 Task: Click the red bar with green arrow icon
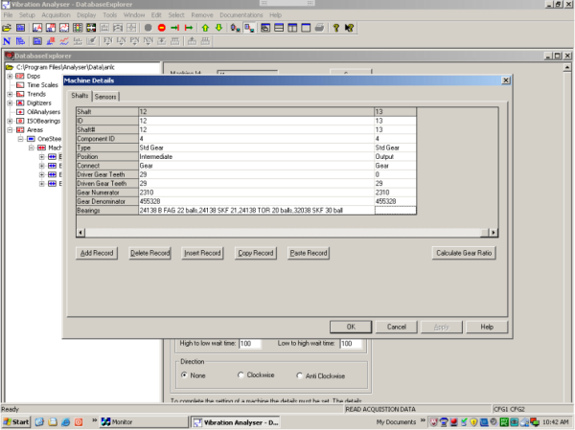coord(189,28)
